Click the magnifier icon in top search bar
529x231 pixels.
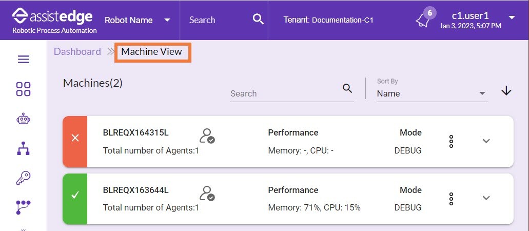tap(258, 20)
